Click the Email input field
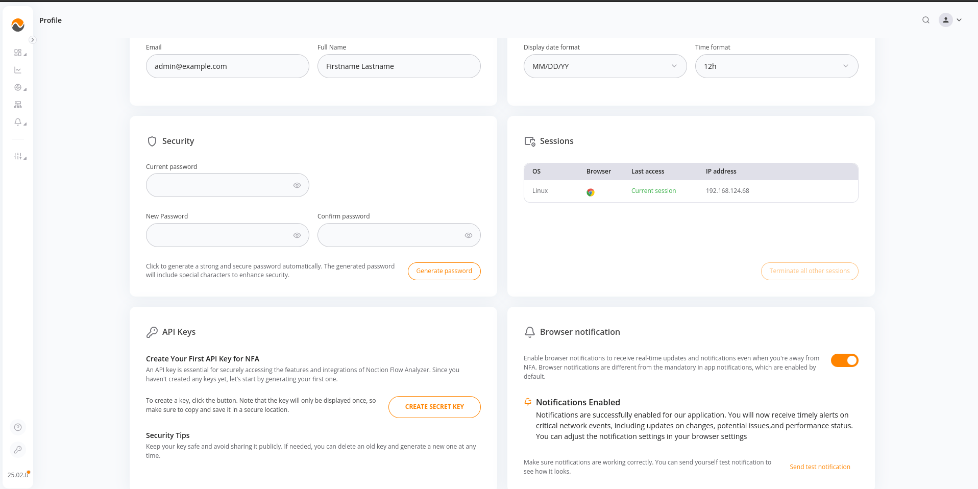This screenshot has width=978, height=489. click(x=228, y=66)
